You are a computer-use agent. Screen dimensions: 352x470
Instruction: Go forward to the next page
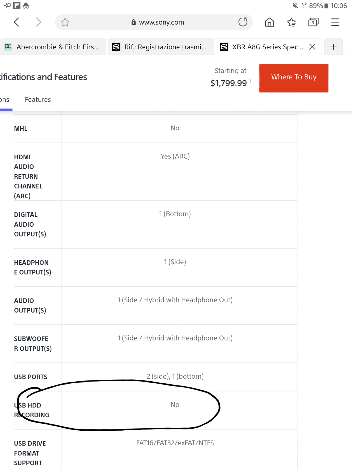(38, 22)
